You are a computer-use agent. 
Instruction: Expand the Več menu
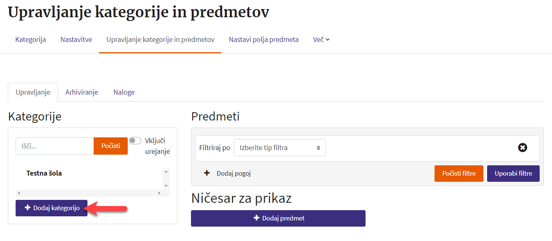321,40
